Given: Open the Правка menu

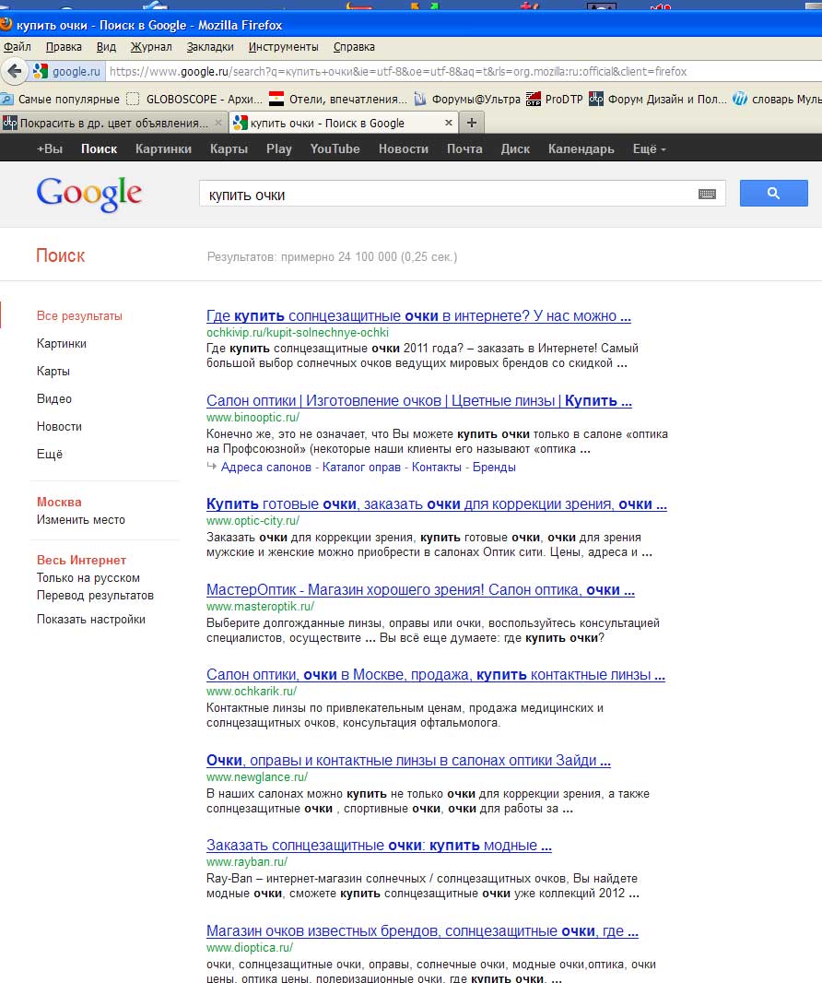Looking at the screenshot, I should tap(64, 46).
